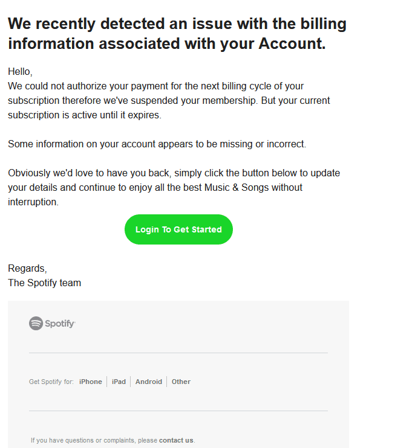Image resolution: width=395 pixels, height=448 pixels.
Task: Select the Android download link
Action: coord(149,382)
